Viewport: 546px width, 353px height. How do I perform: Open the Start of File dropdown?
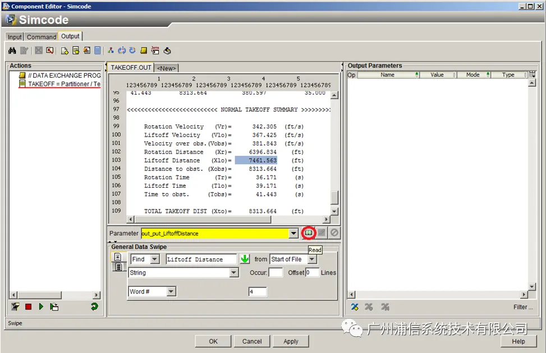312,259
